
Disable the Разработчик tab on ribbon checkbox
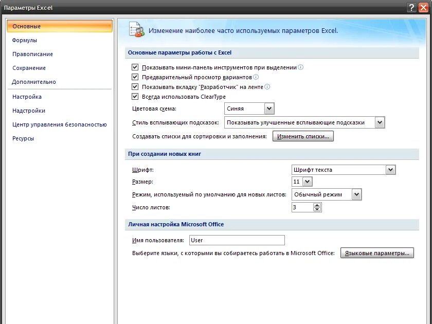[x=135, y=87]
